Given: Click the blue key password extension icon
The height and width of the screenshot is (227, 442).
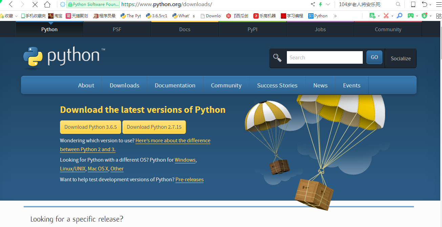Looking at the screenshot, I should point(400,16).
